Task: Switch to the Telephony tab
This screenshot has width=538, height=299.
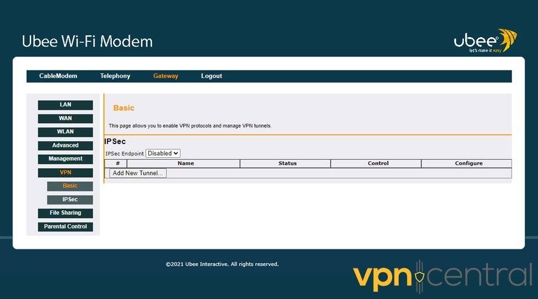Action: click(115, 76)
